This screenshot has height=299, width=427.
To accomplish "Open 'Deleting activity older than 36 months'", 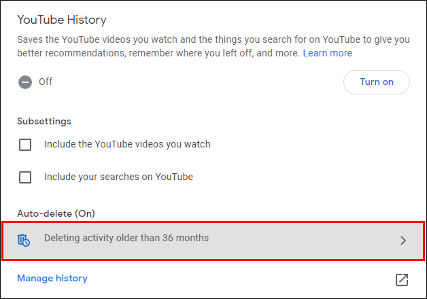I will (126, 239).
